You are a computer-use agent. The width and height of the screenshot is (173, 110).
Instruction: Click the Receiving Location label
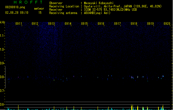64,6
